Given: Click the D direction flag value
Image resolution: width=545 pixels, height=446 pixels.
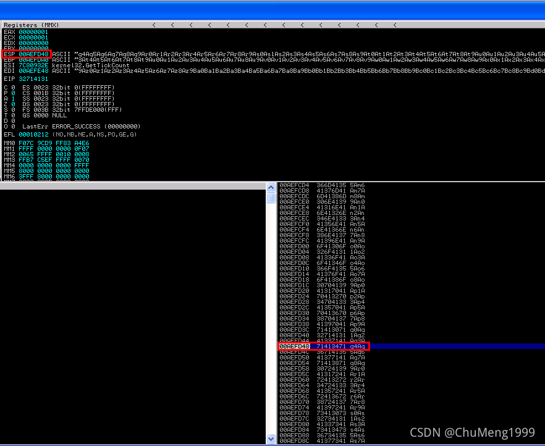Looking at the screenshot, I should pyautogui.click(x=13, y=121).
